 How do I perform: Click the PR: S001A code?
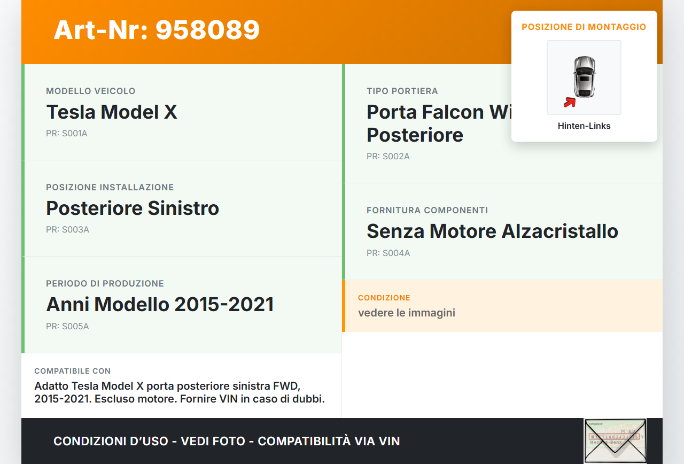pyautogui.click(x=67, y=134)
